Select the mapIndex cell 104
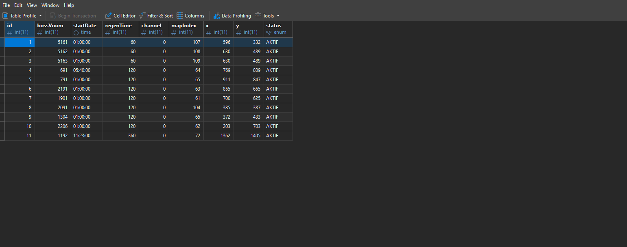This screenshot has height=247, width=627. coord(186,108)
